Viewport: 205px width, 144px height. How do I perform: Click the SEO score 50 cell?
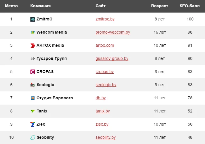point(190,124)
